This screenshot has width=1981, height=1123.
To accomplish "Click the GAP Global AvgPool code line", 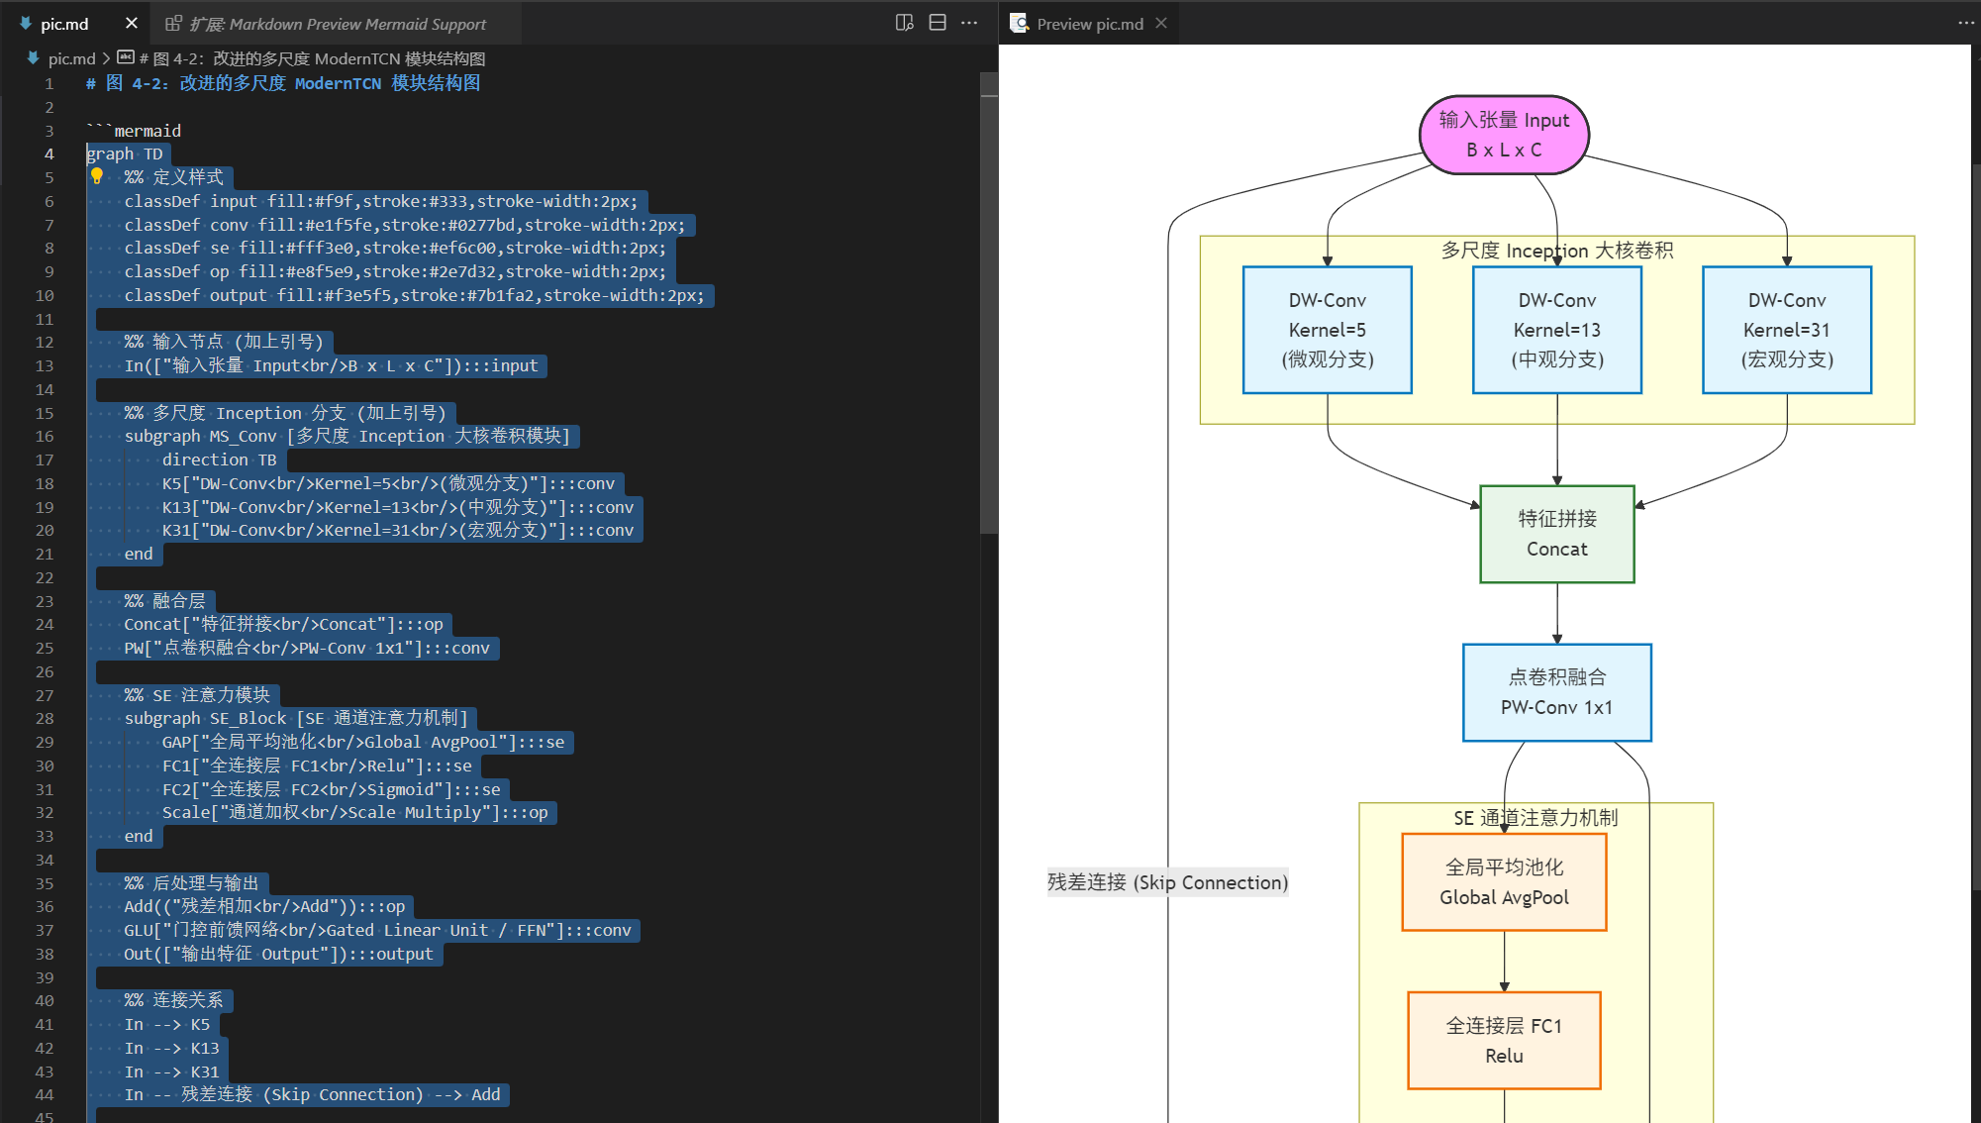I will pos(363,742).
